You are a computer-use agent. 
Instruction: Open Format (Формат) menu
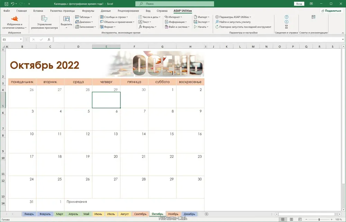click(108, 27)
